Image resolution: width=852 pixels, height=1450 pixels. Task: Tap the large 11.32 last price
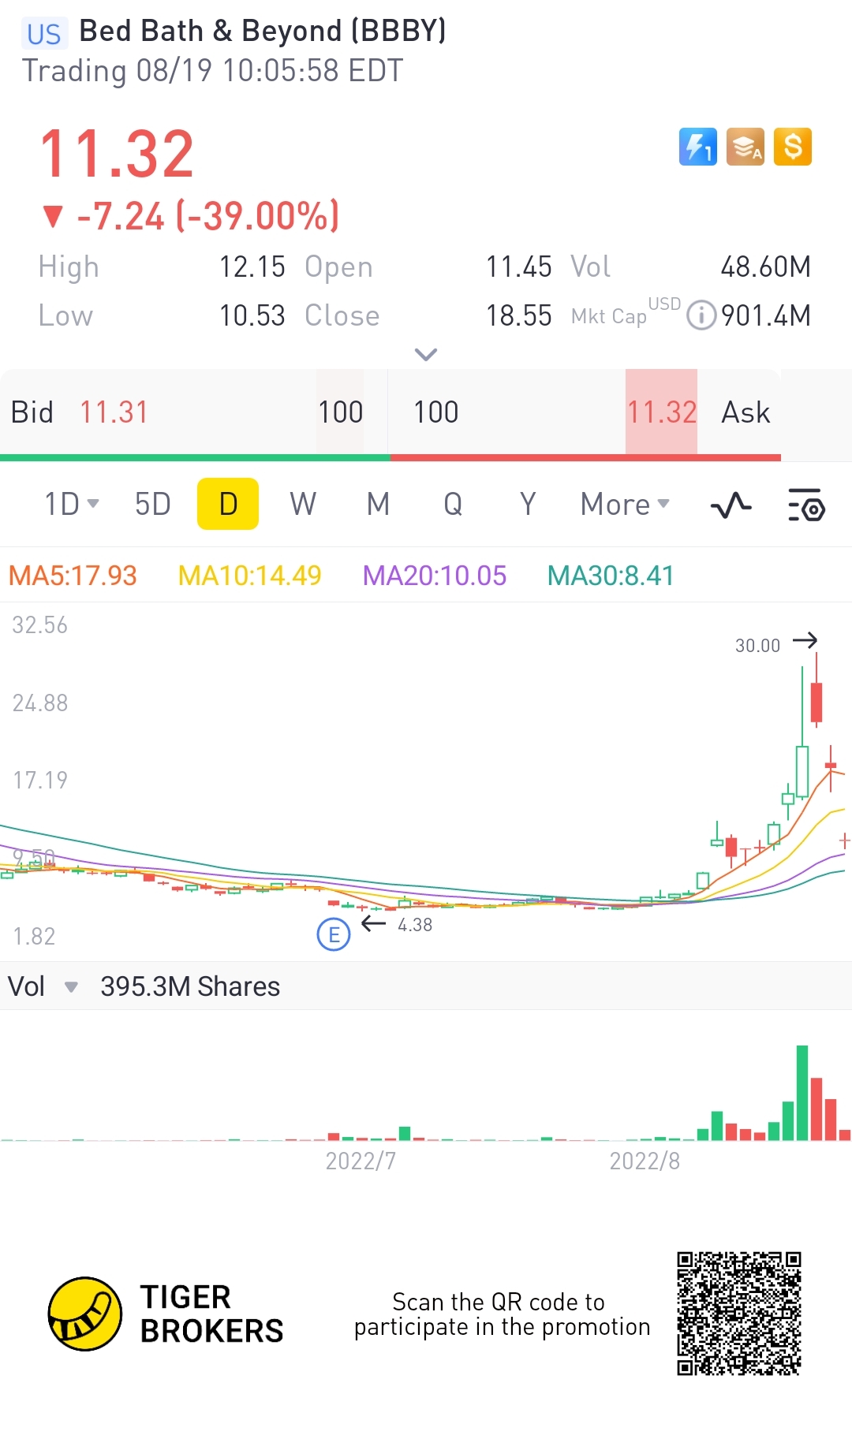117,154
